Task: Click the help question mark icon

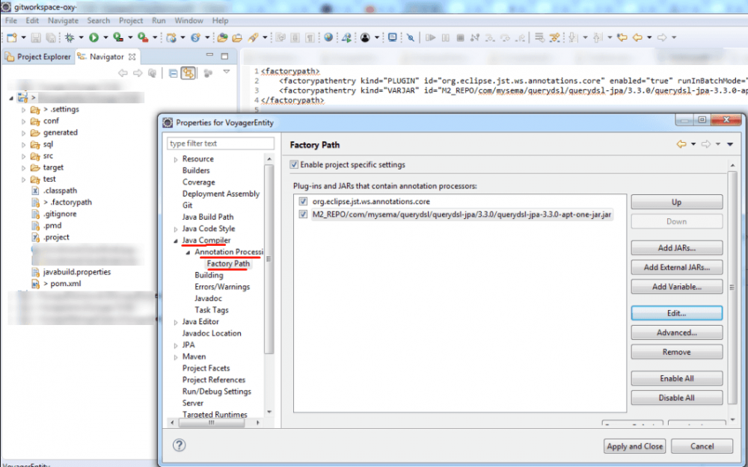Action: pyautogui.click(x=179, y=445)
